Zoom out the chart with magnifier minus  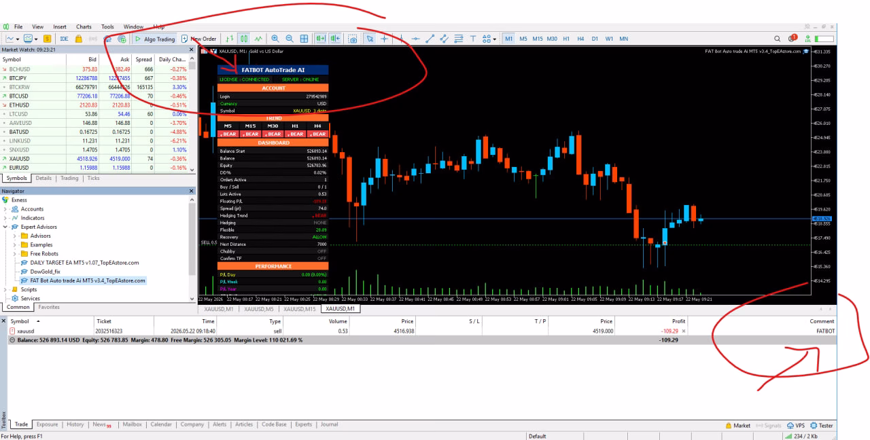[290, 39]
